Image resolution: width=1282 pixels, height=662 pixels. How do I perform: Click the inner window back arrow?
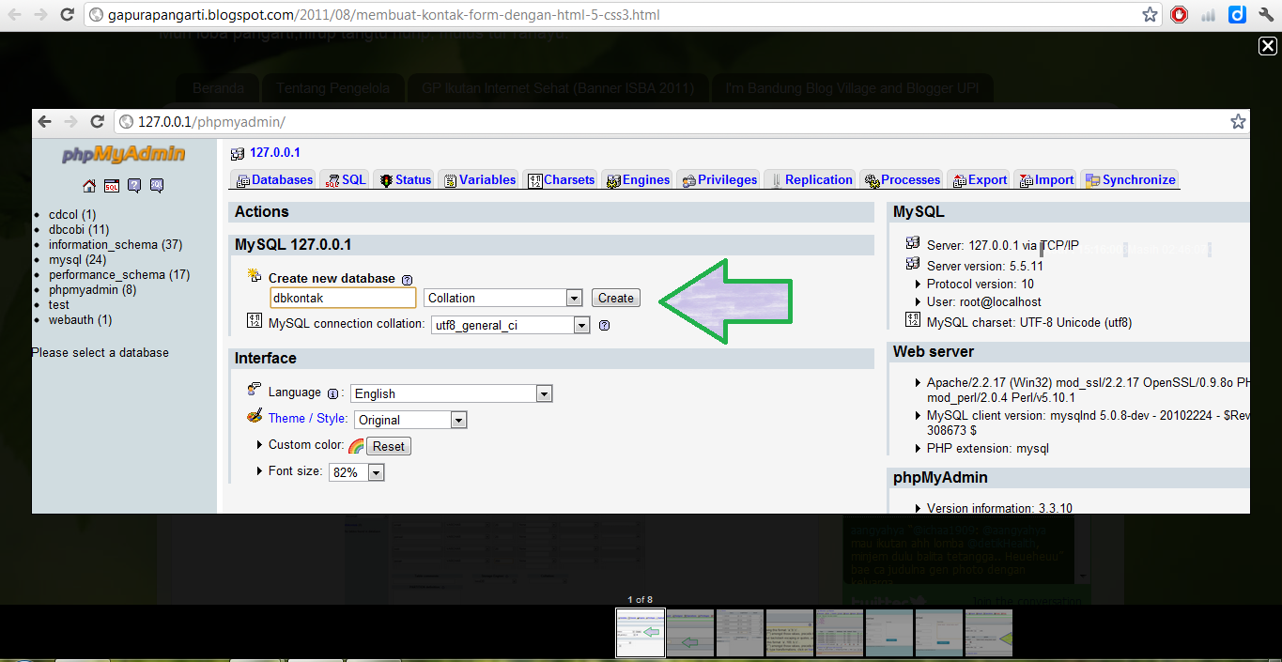pos(45,121)
